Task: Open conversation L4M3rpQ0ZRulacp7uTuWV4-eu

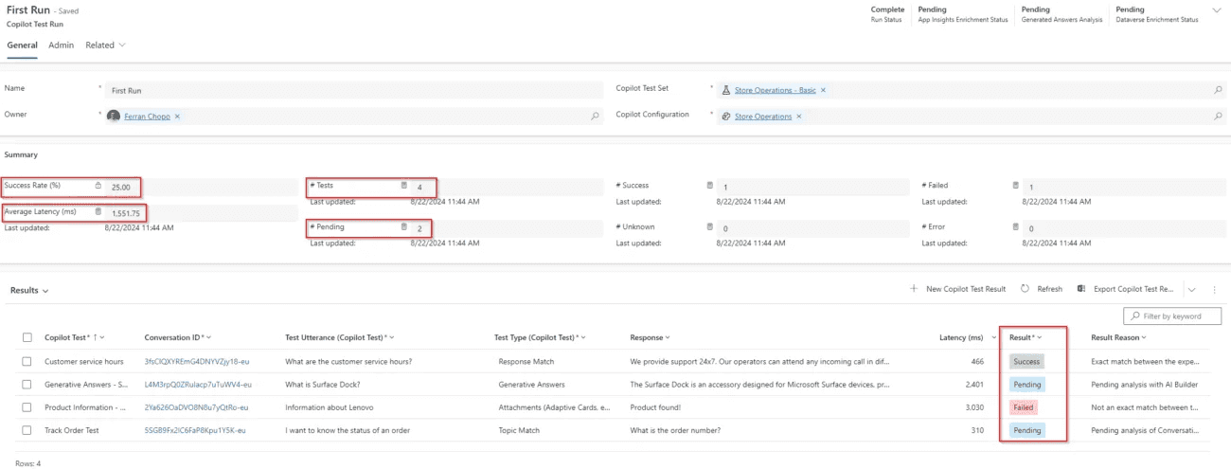Action: (196, 385)
